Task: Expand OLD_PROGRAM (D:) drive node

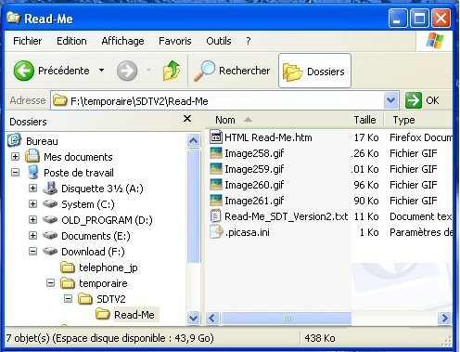Action: tap(32, 220)
